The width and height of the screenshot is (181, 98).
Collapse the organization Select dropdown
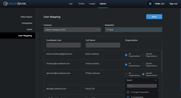142,80
